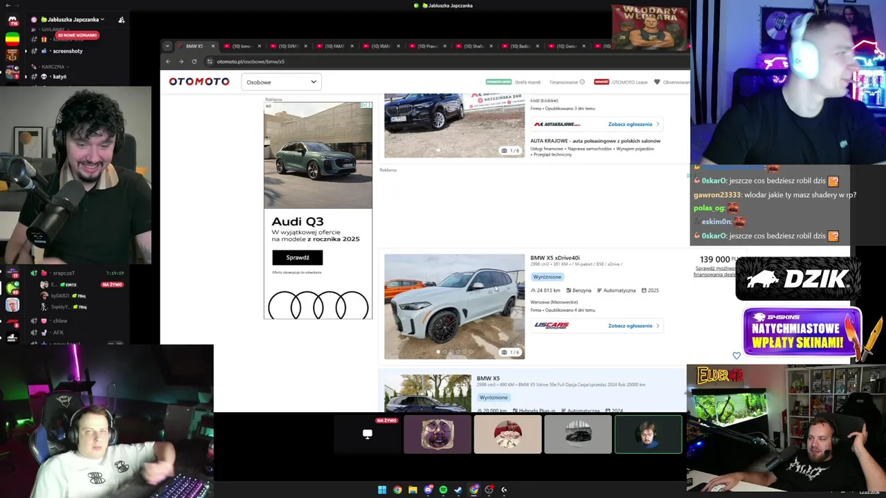Screen dimensions: 886x498
Task: Open Spotify from the taskbar
Action: [443, 490]
